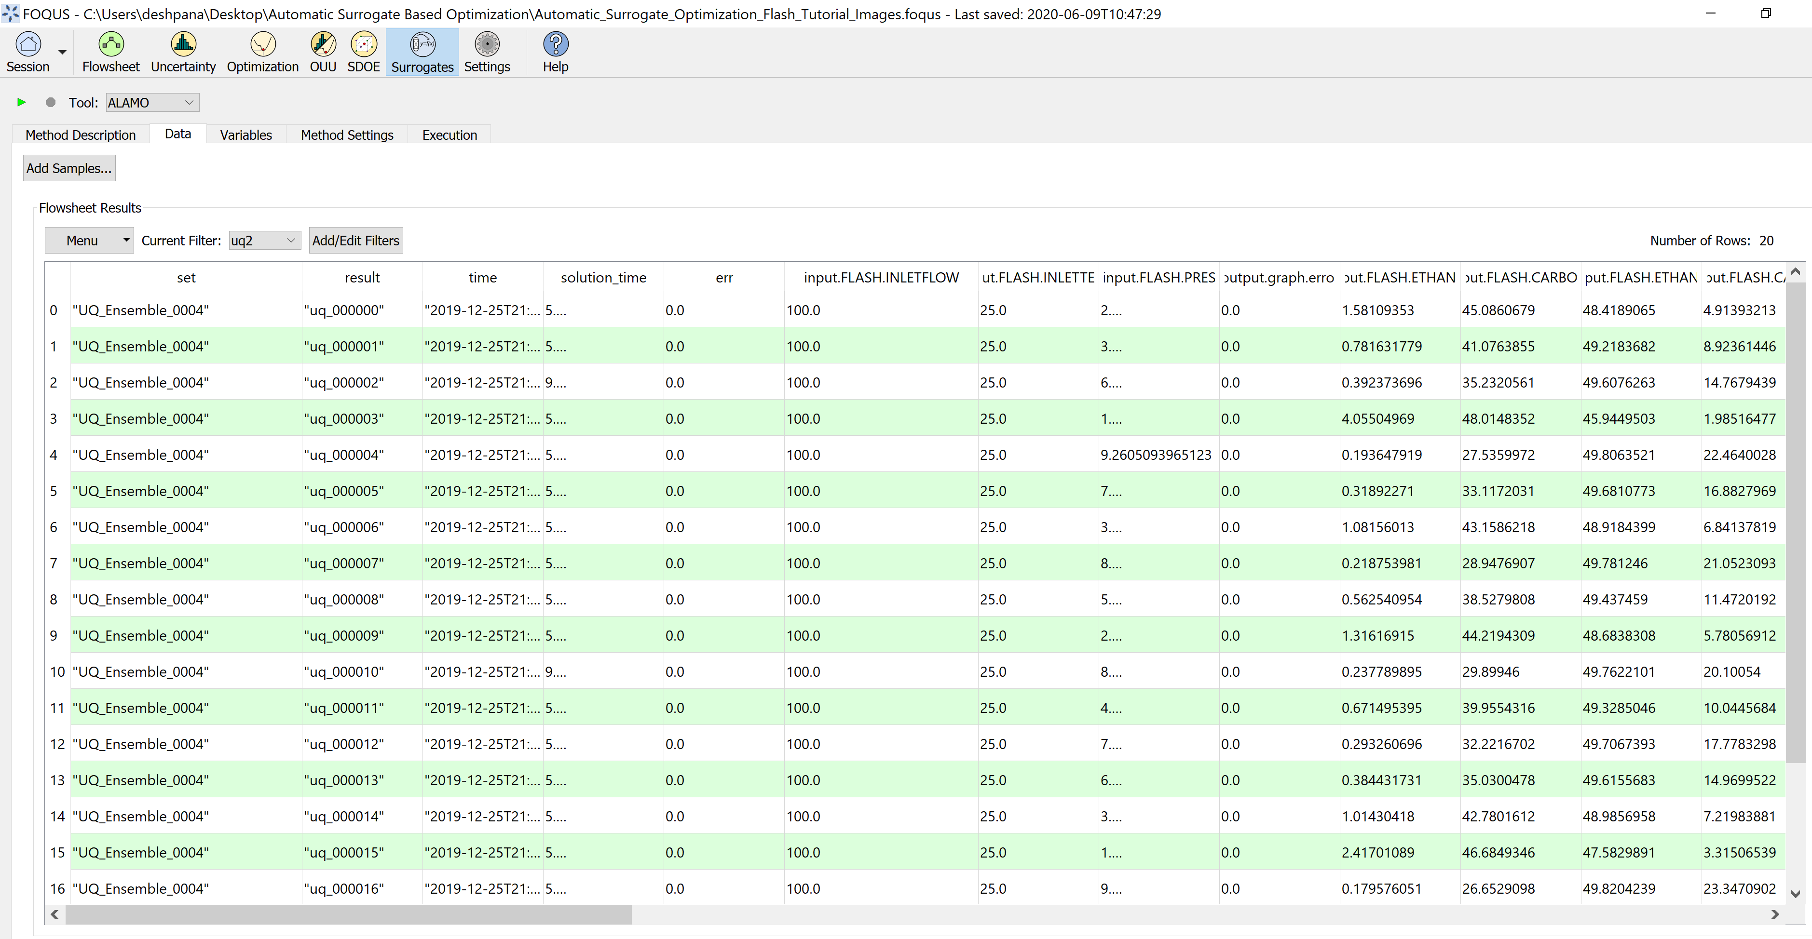Run ALAMO with the green play button
1812x939 pixels.
[21, 102]
